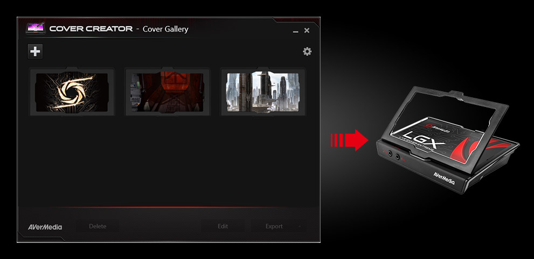The width and height of the screenshot is (534, 259).
Task: Click the Export button
Action: click(274, 226)
